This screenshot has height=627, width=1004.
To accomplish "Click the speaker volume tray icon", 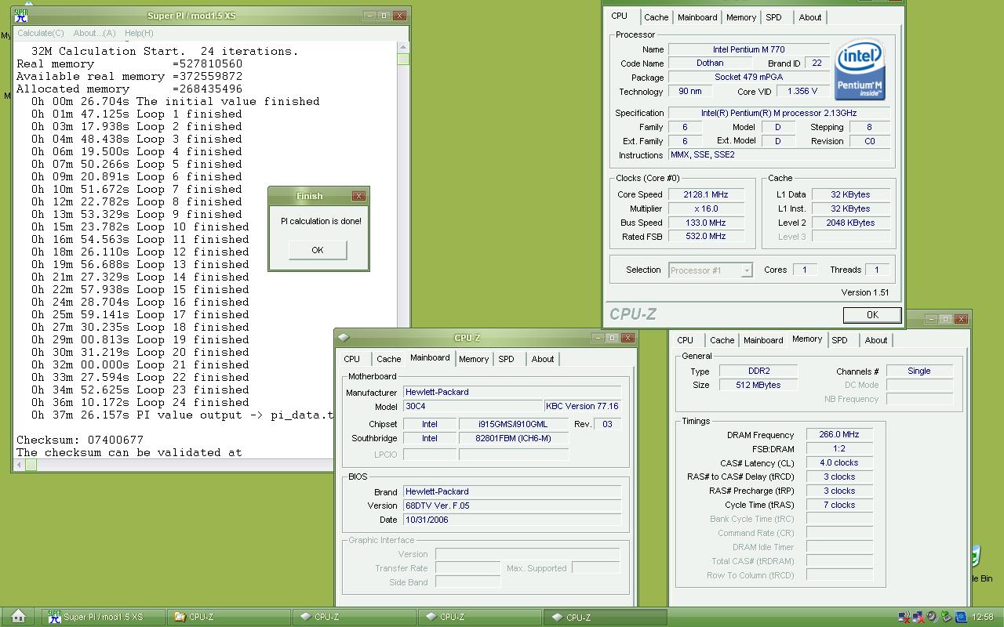I will tap(932, 617).
